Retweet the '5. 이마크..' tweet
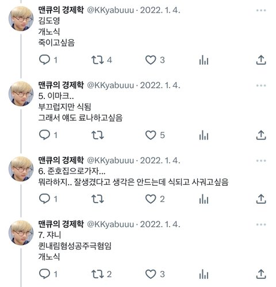This screenshot has height=287, width=276. point(98,135)
